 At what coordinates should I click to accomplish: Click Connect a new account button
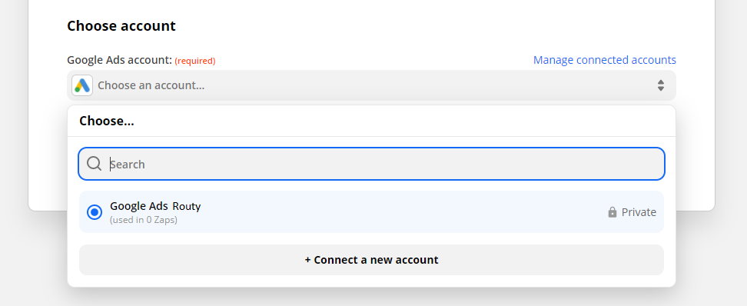pyautogui.click(x=371, y=260)
